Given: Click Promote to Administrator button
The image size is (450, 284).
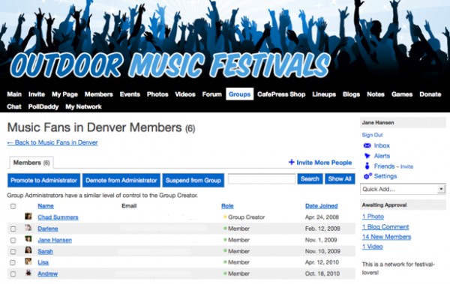Looking at the screenshot, I should point(43,180).
